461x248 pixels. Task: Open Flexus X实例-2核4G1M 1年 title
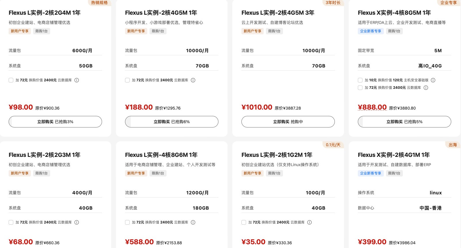[394, 155]
